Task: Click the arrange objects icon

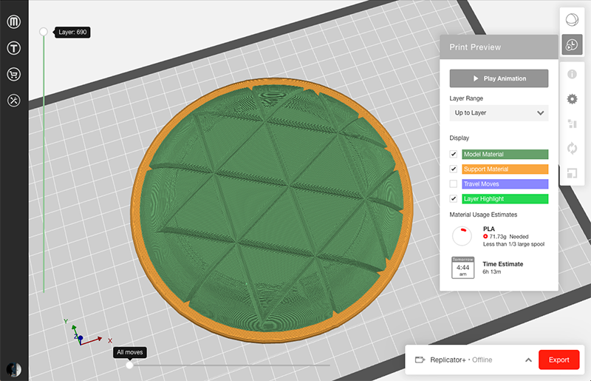Action: click(572, 124)
